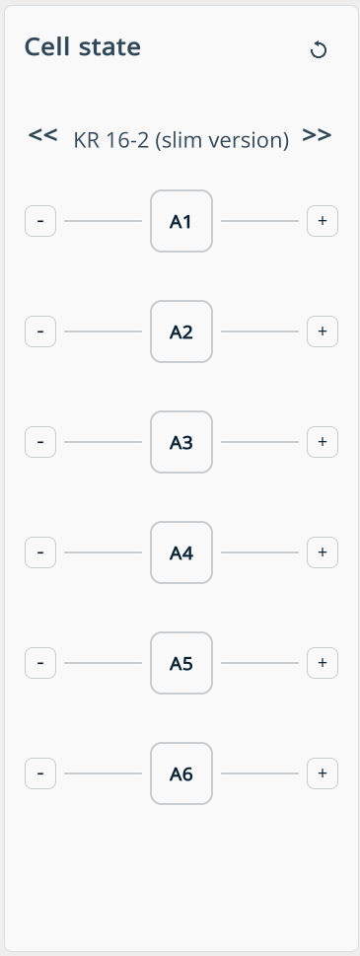Reset the cell state with the circular arrow icon
360x956 pixels.
(319, 50)
